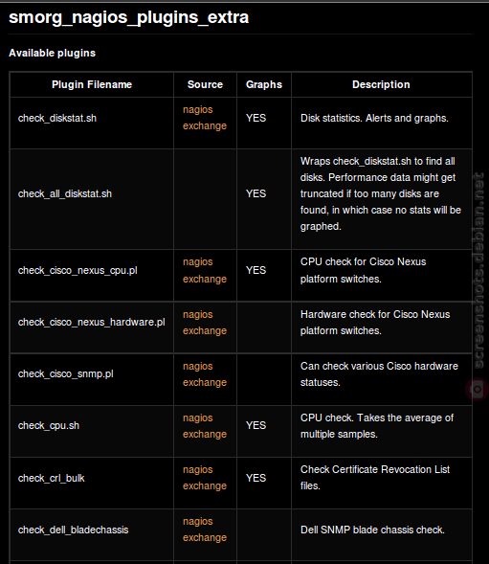
Task: Click the smorg_nagios_plugins_extra page heading
Action: (129, 17)
